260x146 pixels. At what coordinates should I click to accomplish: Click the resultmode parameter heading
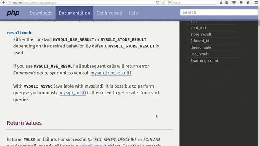[20, 33]
